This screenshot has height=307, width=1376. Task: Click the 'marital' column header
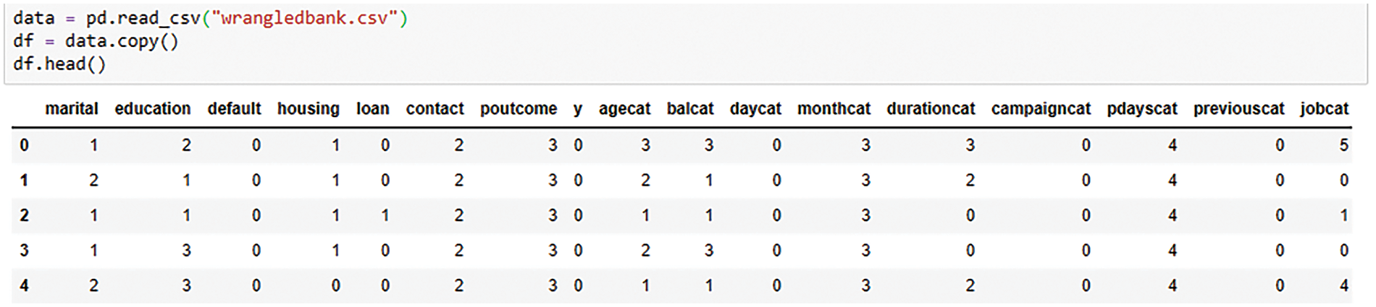coord(71,109)
